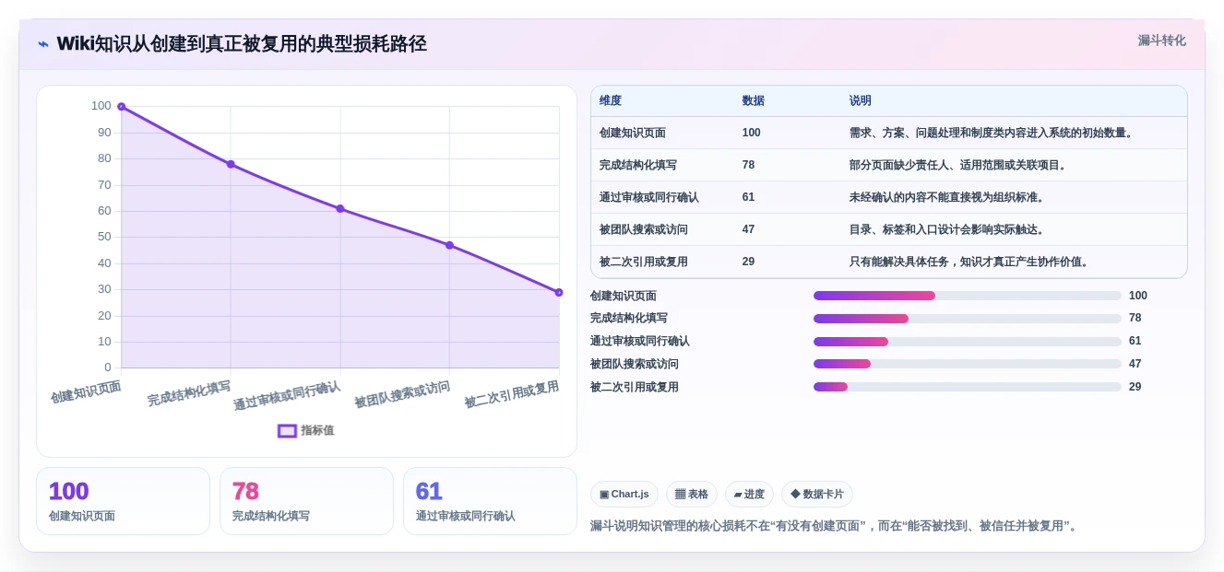
Task: Select the 进度 tag chip
Action: (749, 495)
